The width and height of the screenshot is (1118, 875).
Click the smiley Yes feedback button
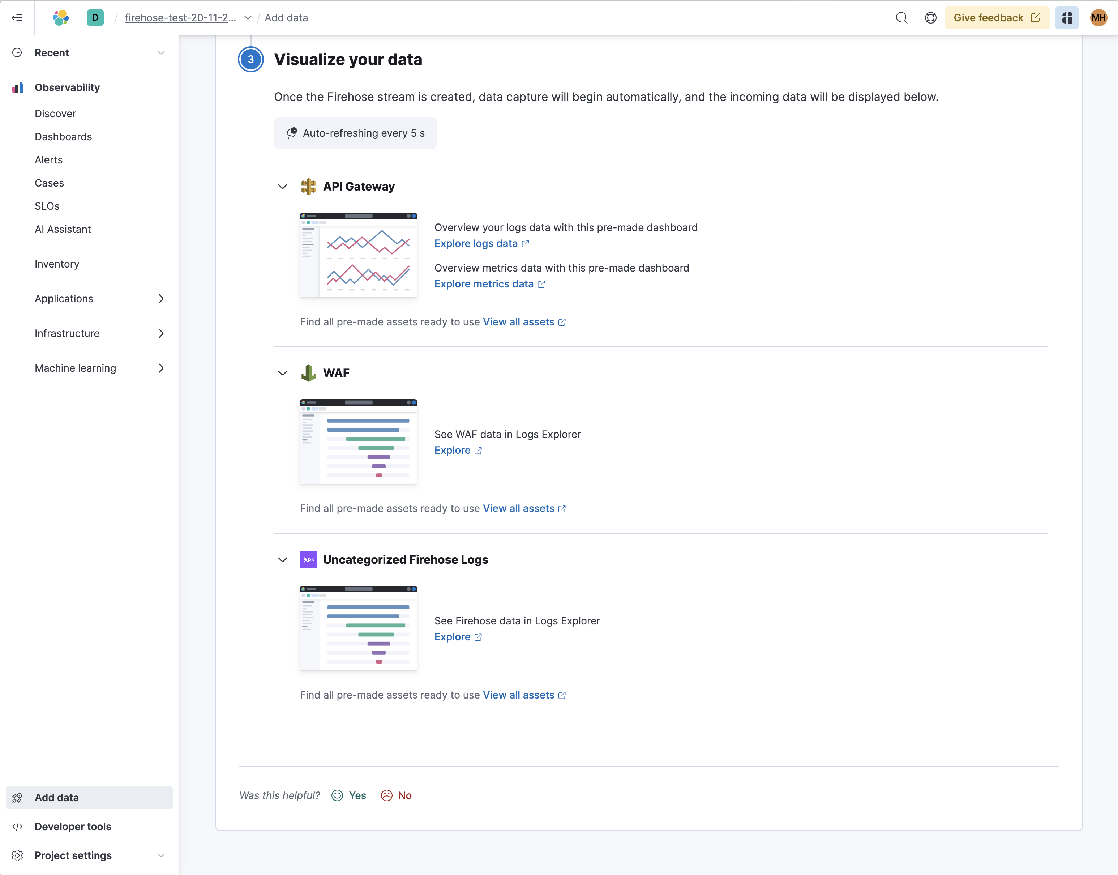(x=349, y=795)
